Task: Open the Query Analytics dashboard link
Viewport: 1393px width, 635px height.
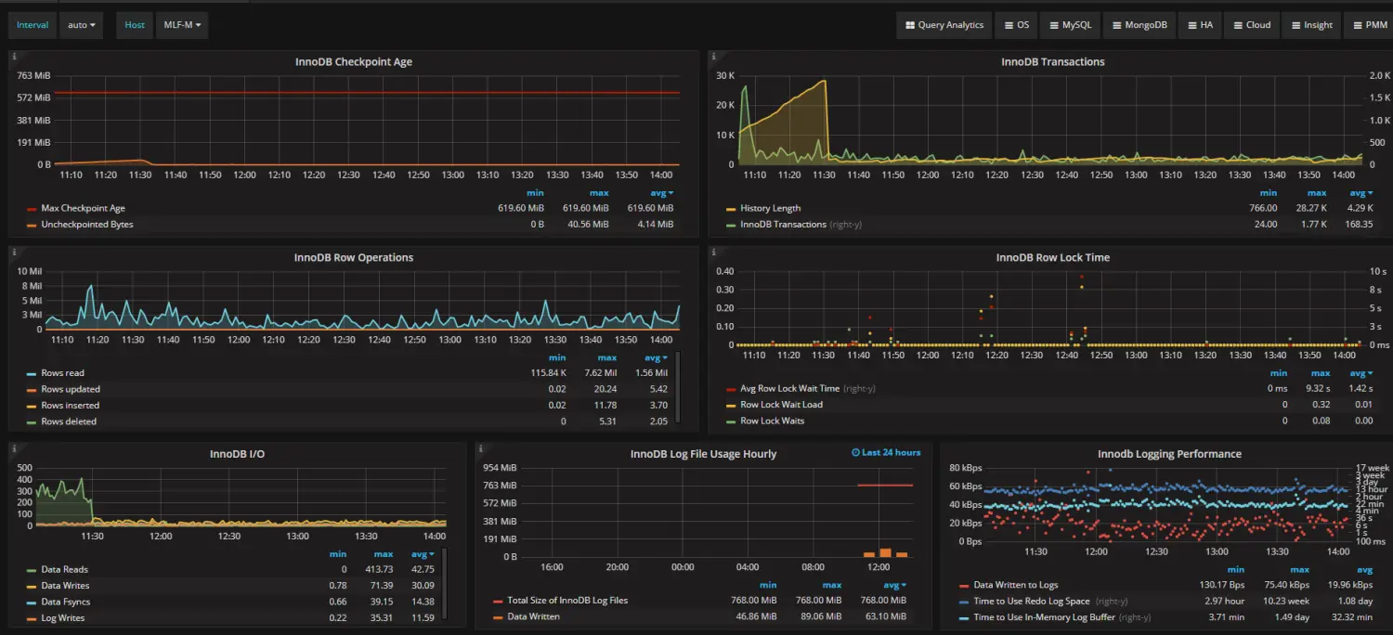Action: pyautogui.click(x=944, y=25)
